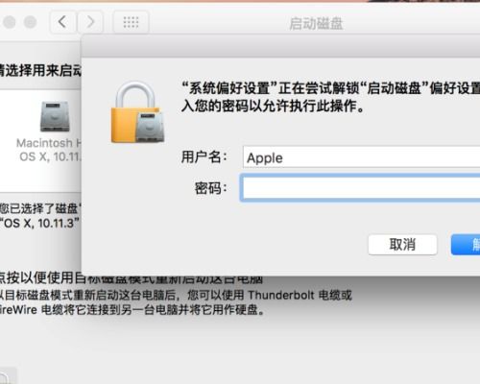Go back with the left arrow button
Screen dimensions: 480x384
pos(62,22)
